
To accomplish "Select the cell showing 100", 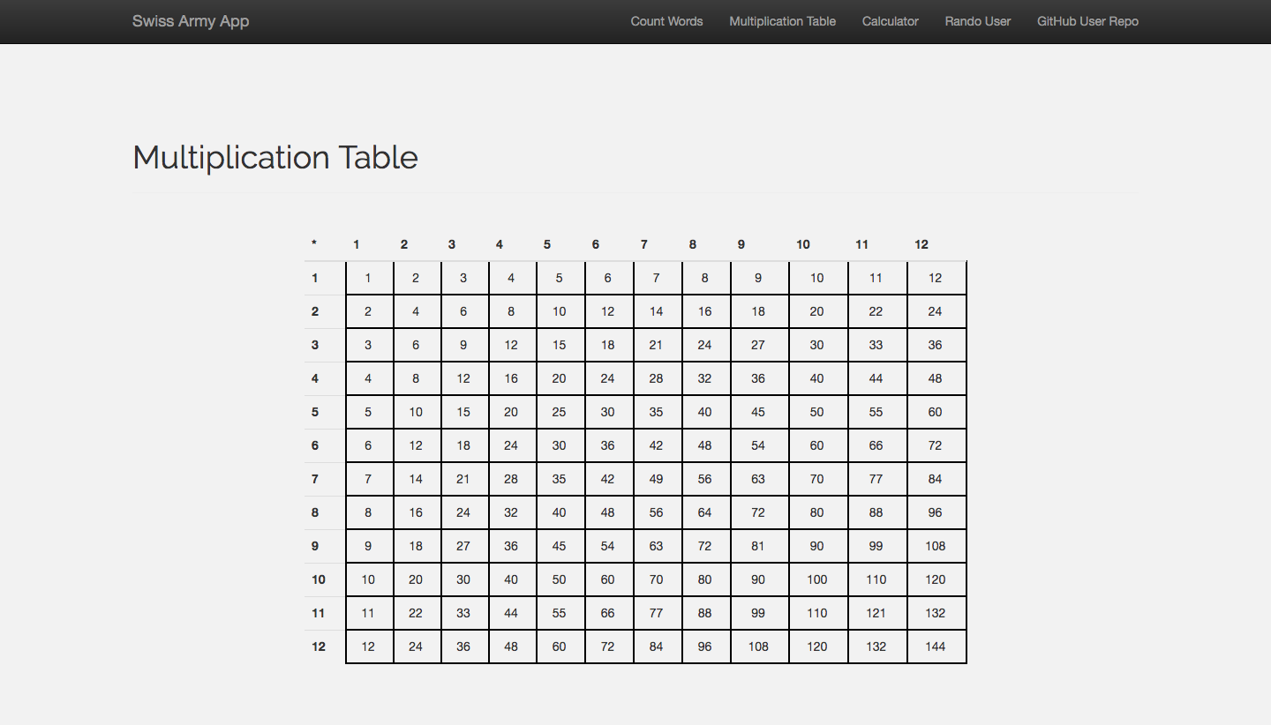I will point(817,579).
